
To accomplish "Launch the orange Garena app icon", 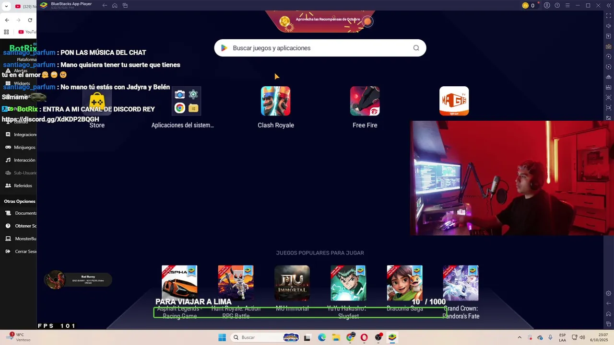I will click(454, 101).
